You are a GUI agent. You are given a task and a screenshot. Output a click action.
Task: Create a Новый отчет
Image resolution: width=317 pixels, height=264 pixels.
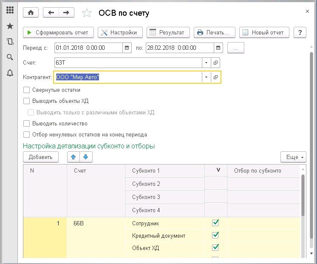[264, 32]
